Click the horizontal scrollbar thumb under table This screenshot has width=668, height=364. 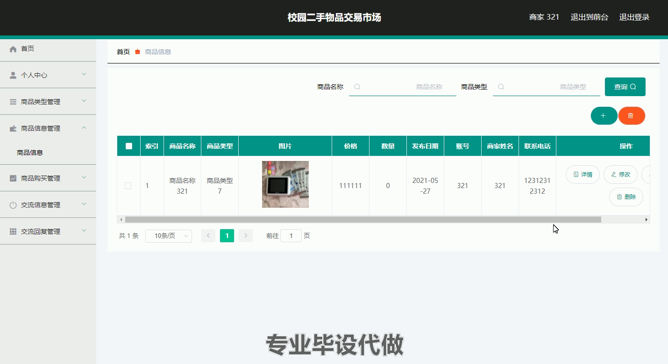(363, 219)
